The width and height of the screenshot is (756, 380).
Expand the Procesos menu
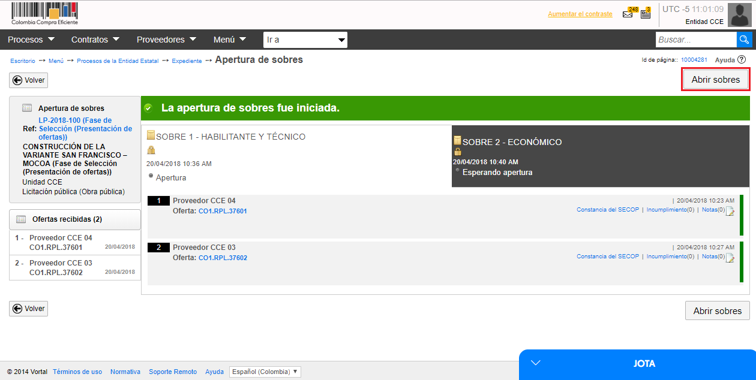31,40
